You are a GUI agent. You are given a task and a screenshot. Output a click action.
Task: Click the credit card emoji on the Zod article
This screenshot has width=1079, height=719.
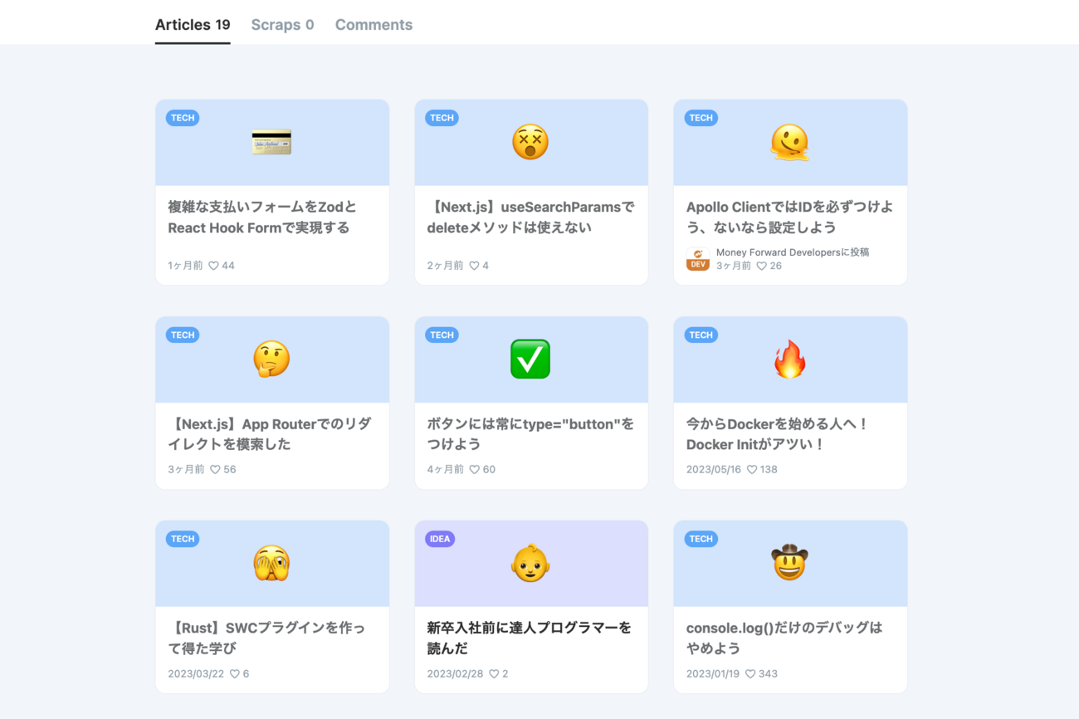click(x=272, y=141)
